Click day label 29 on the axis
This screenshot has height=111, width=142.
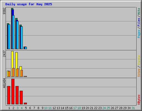point(125,108)
